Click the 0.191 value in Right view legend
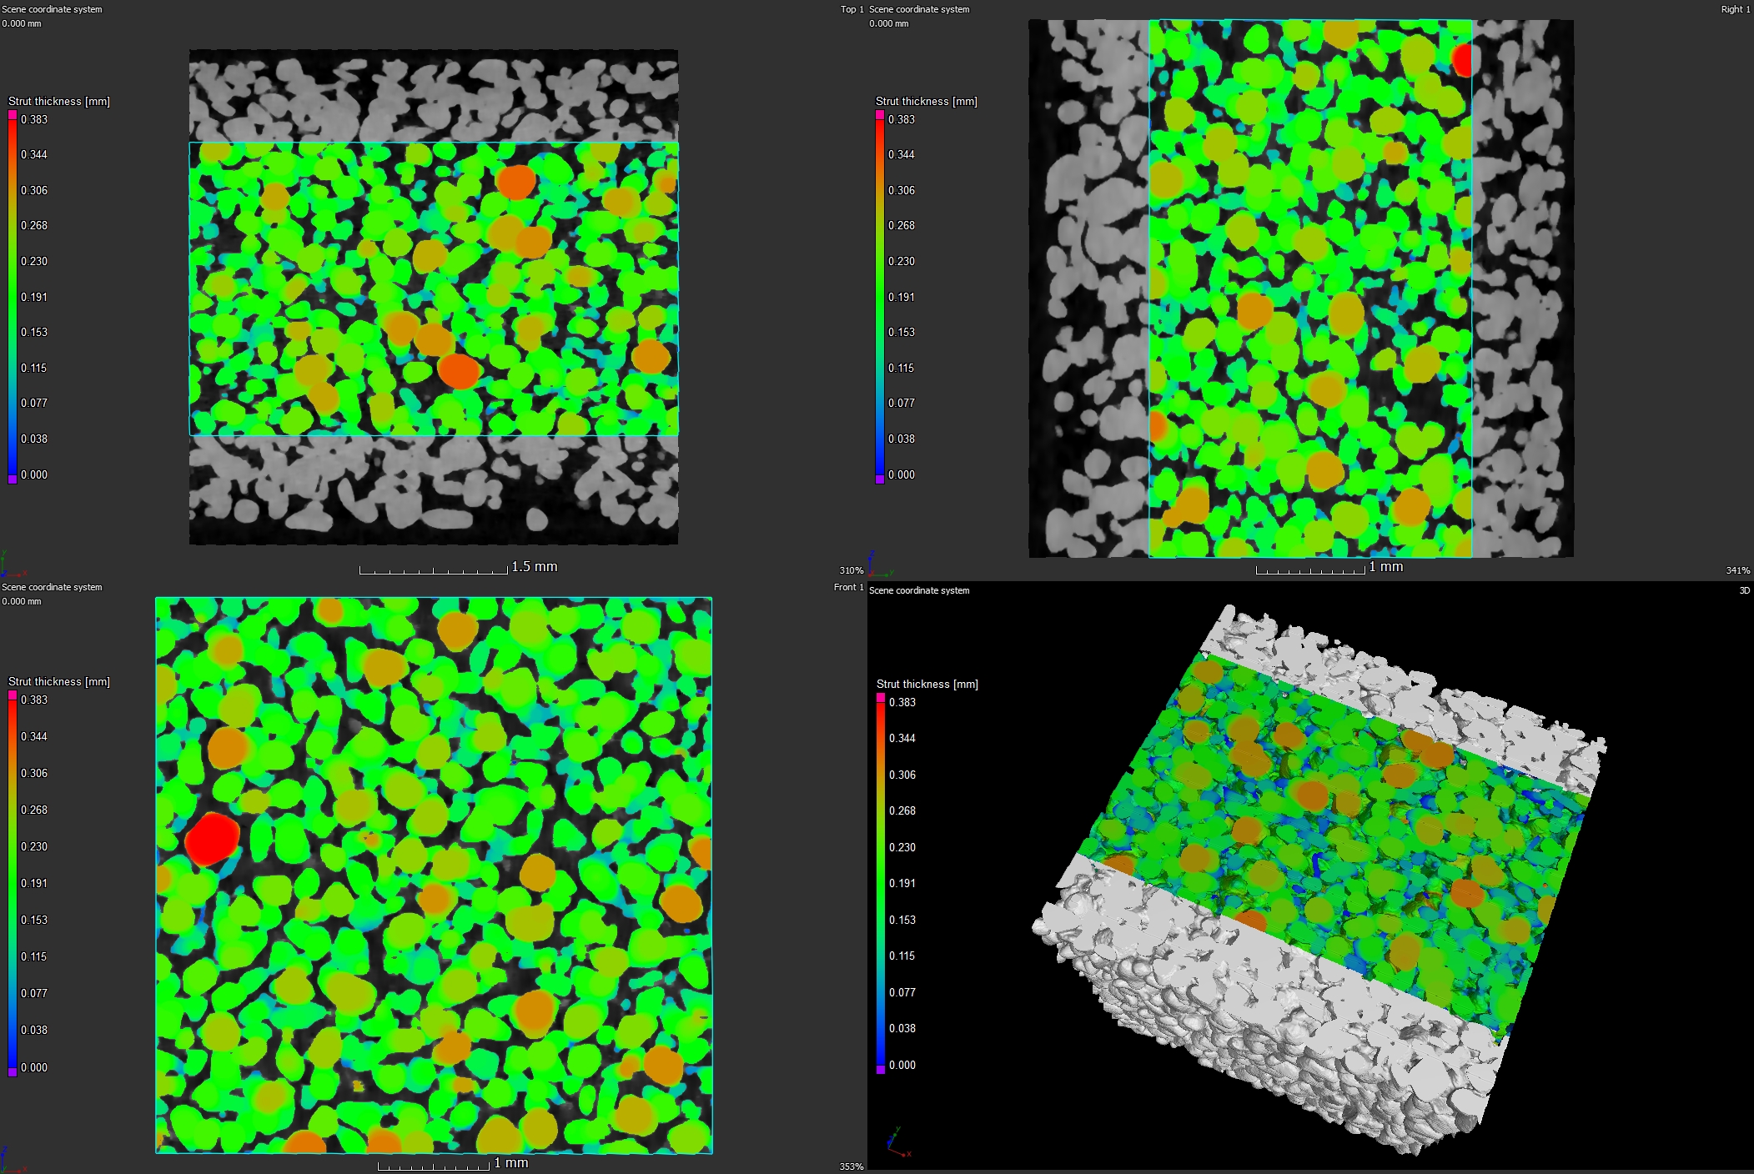 tap(902, 297)
